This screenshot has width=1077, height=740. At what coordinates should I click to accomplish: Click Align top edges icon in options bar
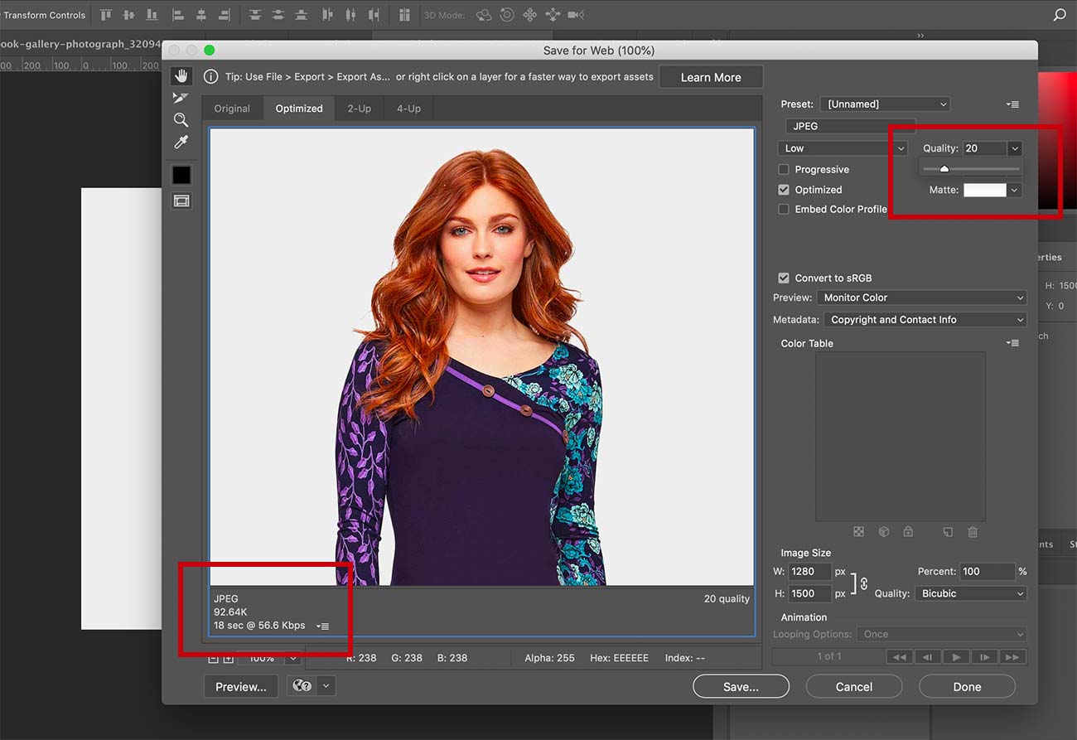point(106,15)
